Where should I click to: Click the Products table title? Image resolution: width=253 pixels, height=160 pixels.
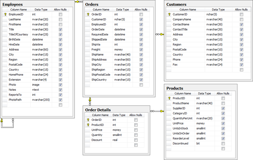[x=175, y=88]
